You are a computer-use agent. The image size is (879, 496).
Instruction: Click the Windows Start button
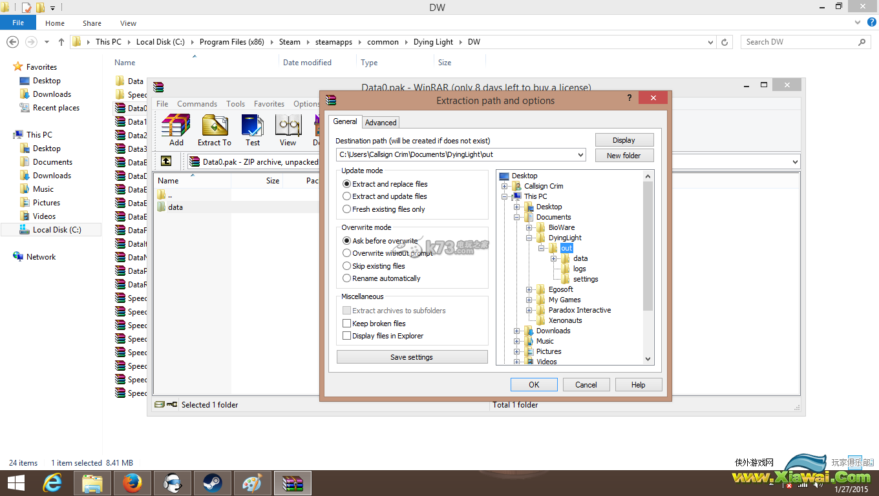[x=16, y=482]
